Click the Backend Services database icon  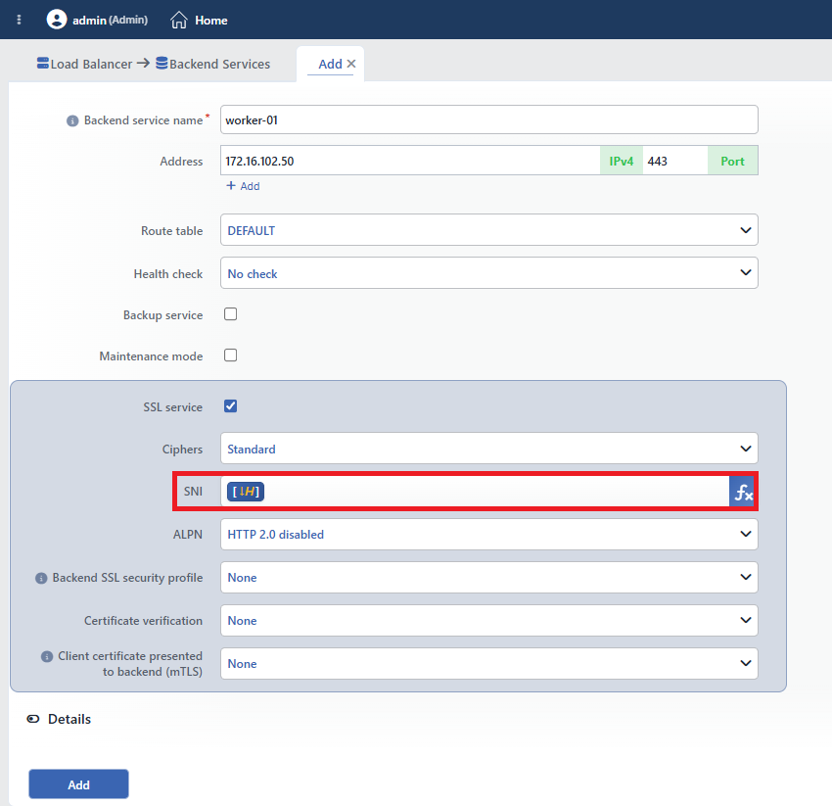[162, 64]
